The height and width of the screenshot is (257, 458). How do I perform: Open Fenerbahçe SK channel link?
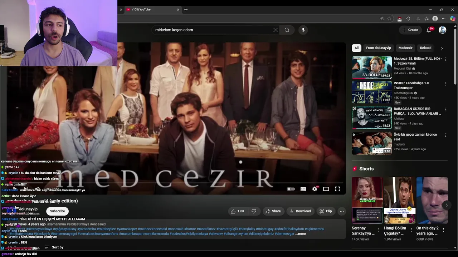pos(403,93)
